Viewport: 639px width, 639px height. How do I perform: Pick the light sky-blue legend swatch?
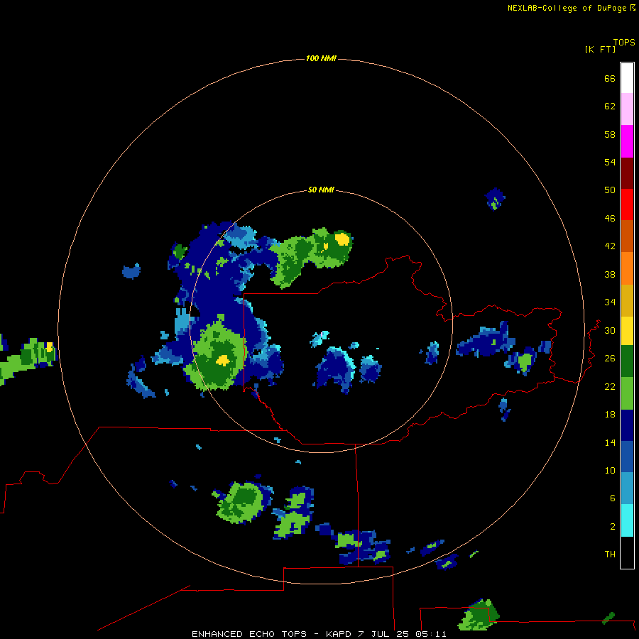[x=627, y=488]
